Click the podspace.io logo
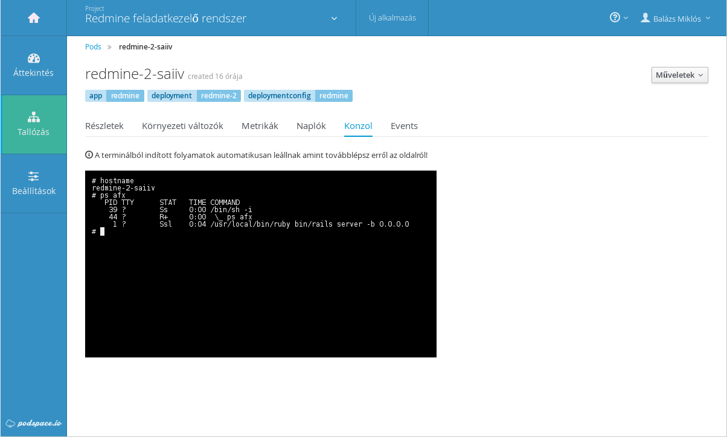Image resolution: width=727 pixels, height=437 pixels. [x=34, y=423]
